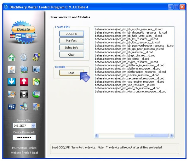Close the BlackBerry Master Control Program window
Image resolution: width=189 pixels, height=162 pixels.
(x=182, y=7)
